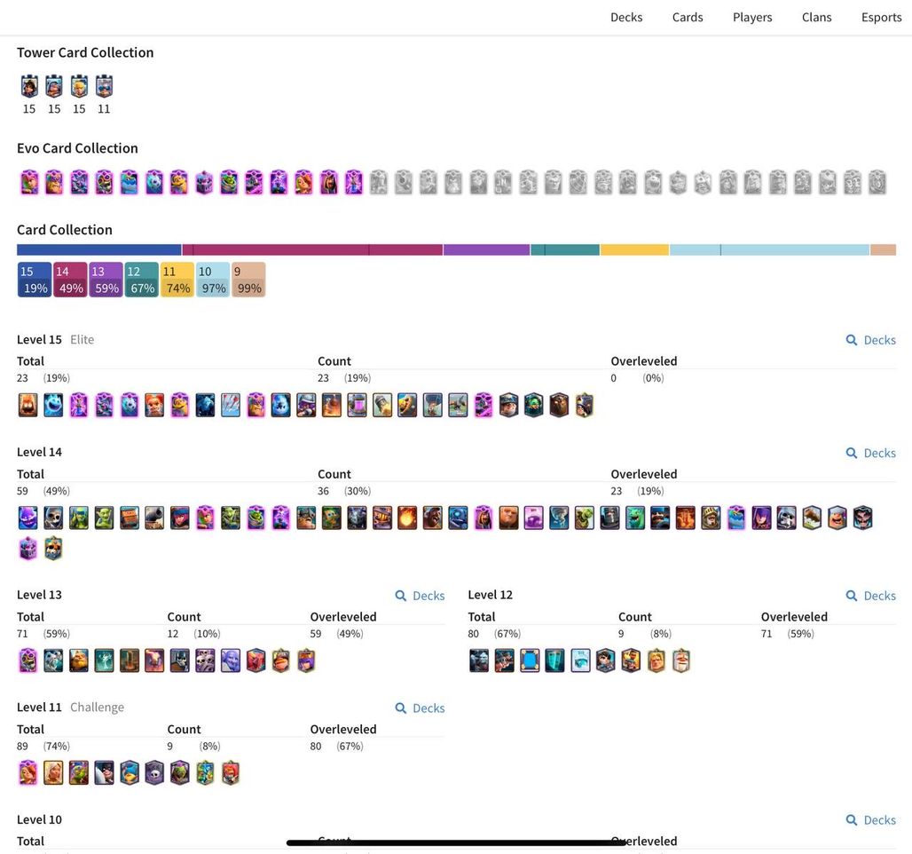Open the Giant Skeleton card in Level 14
The image size is (912, 854).
[x=786, y=518]
